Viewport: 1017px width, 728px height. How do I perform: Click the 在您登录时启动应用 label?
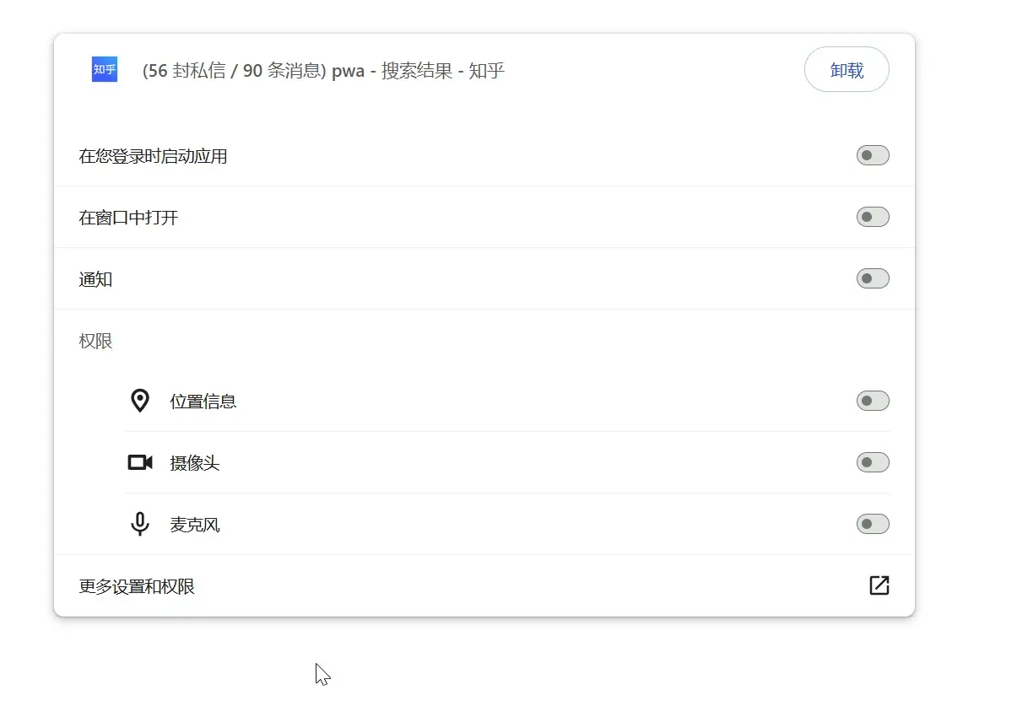coord(153,156)
